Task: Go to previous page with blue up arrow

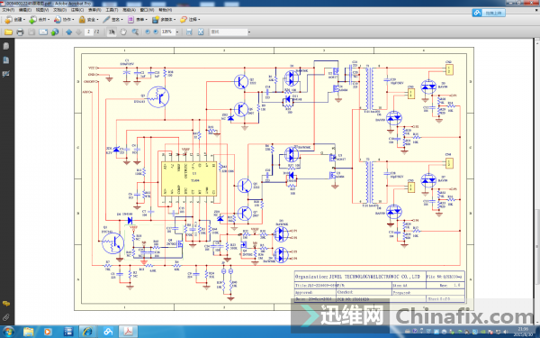Action: [69, 32]
